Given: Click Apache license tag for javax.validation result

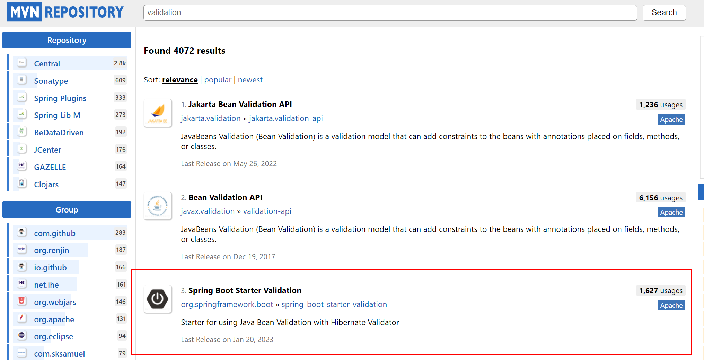Looking at the screenshot, I should [671, 212].
